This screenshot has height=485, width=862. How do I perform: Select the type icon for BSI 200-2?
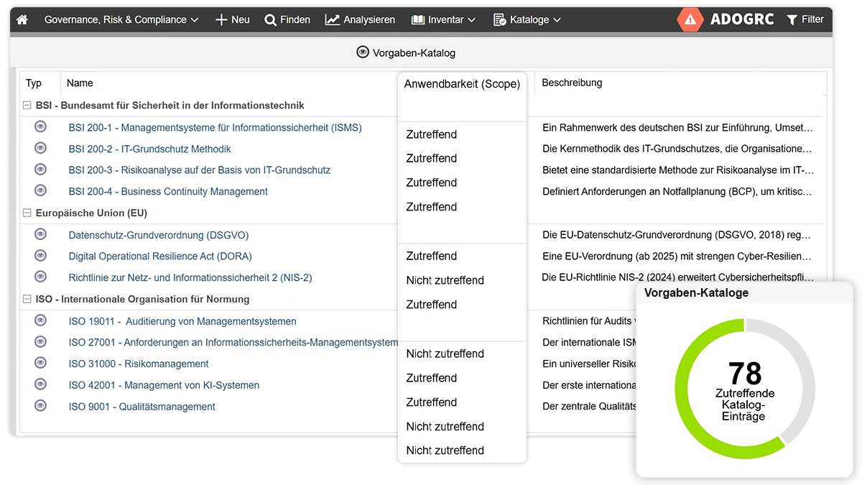(x=40, y=149)
